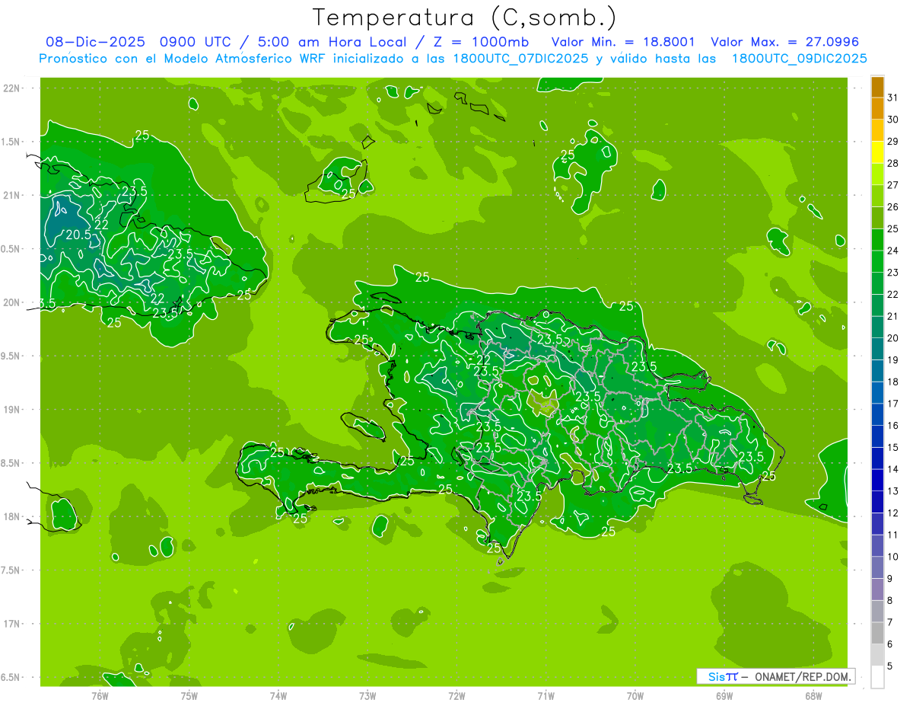
Task: Click the colorbar label '31'
Action: click(893, 97)
